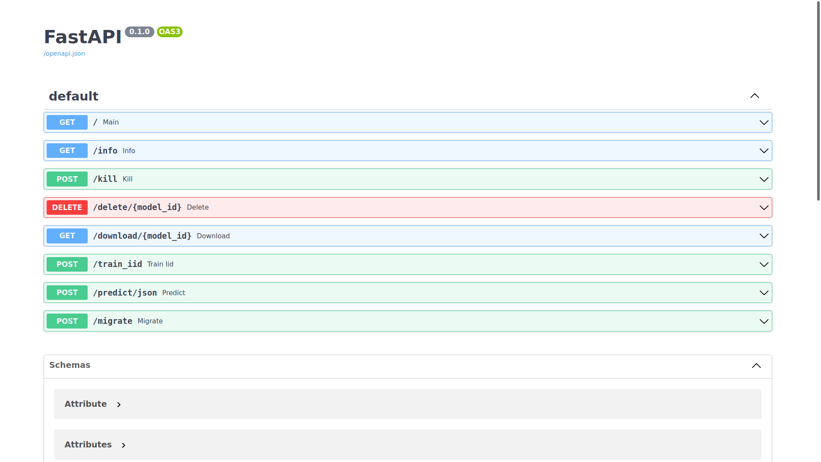Click the /train_iid path text

118,264
